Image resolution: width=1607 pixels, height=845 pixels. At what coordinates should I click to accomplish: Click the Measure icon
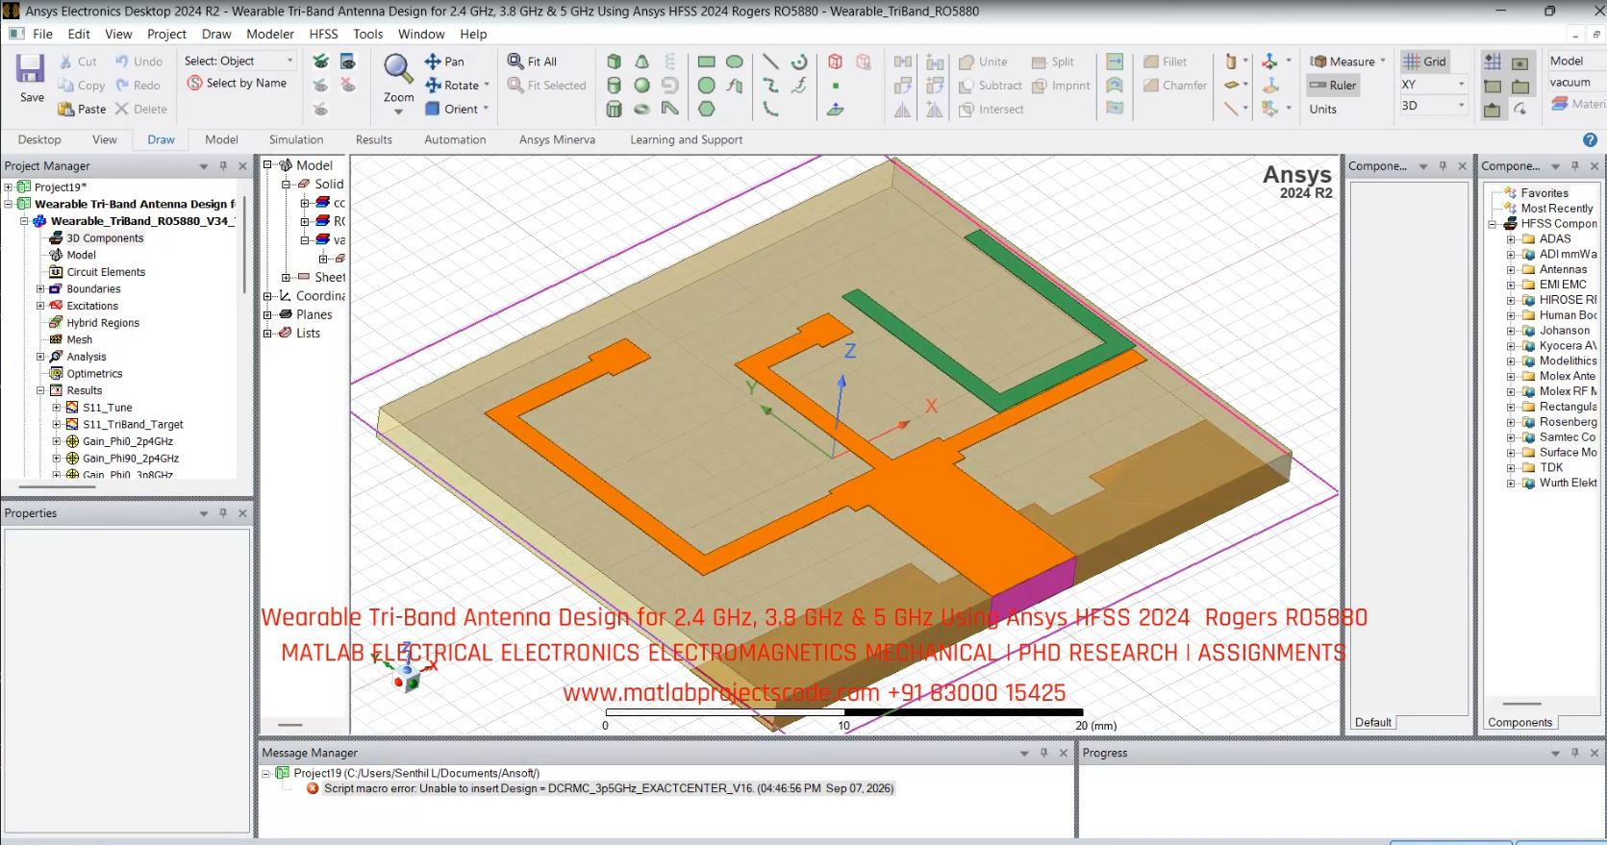pos(1318,61)
